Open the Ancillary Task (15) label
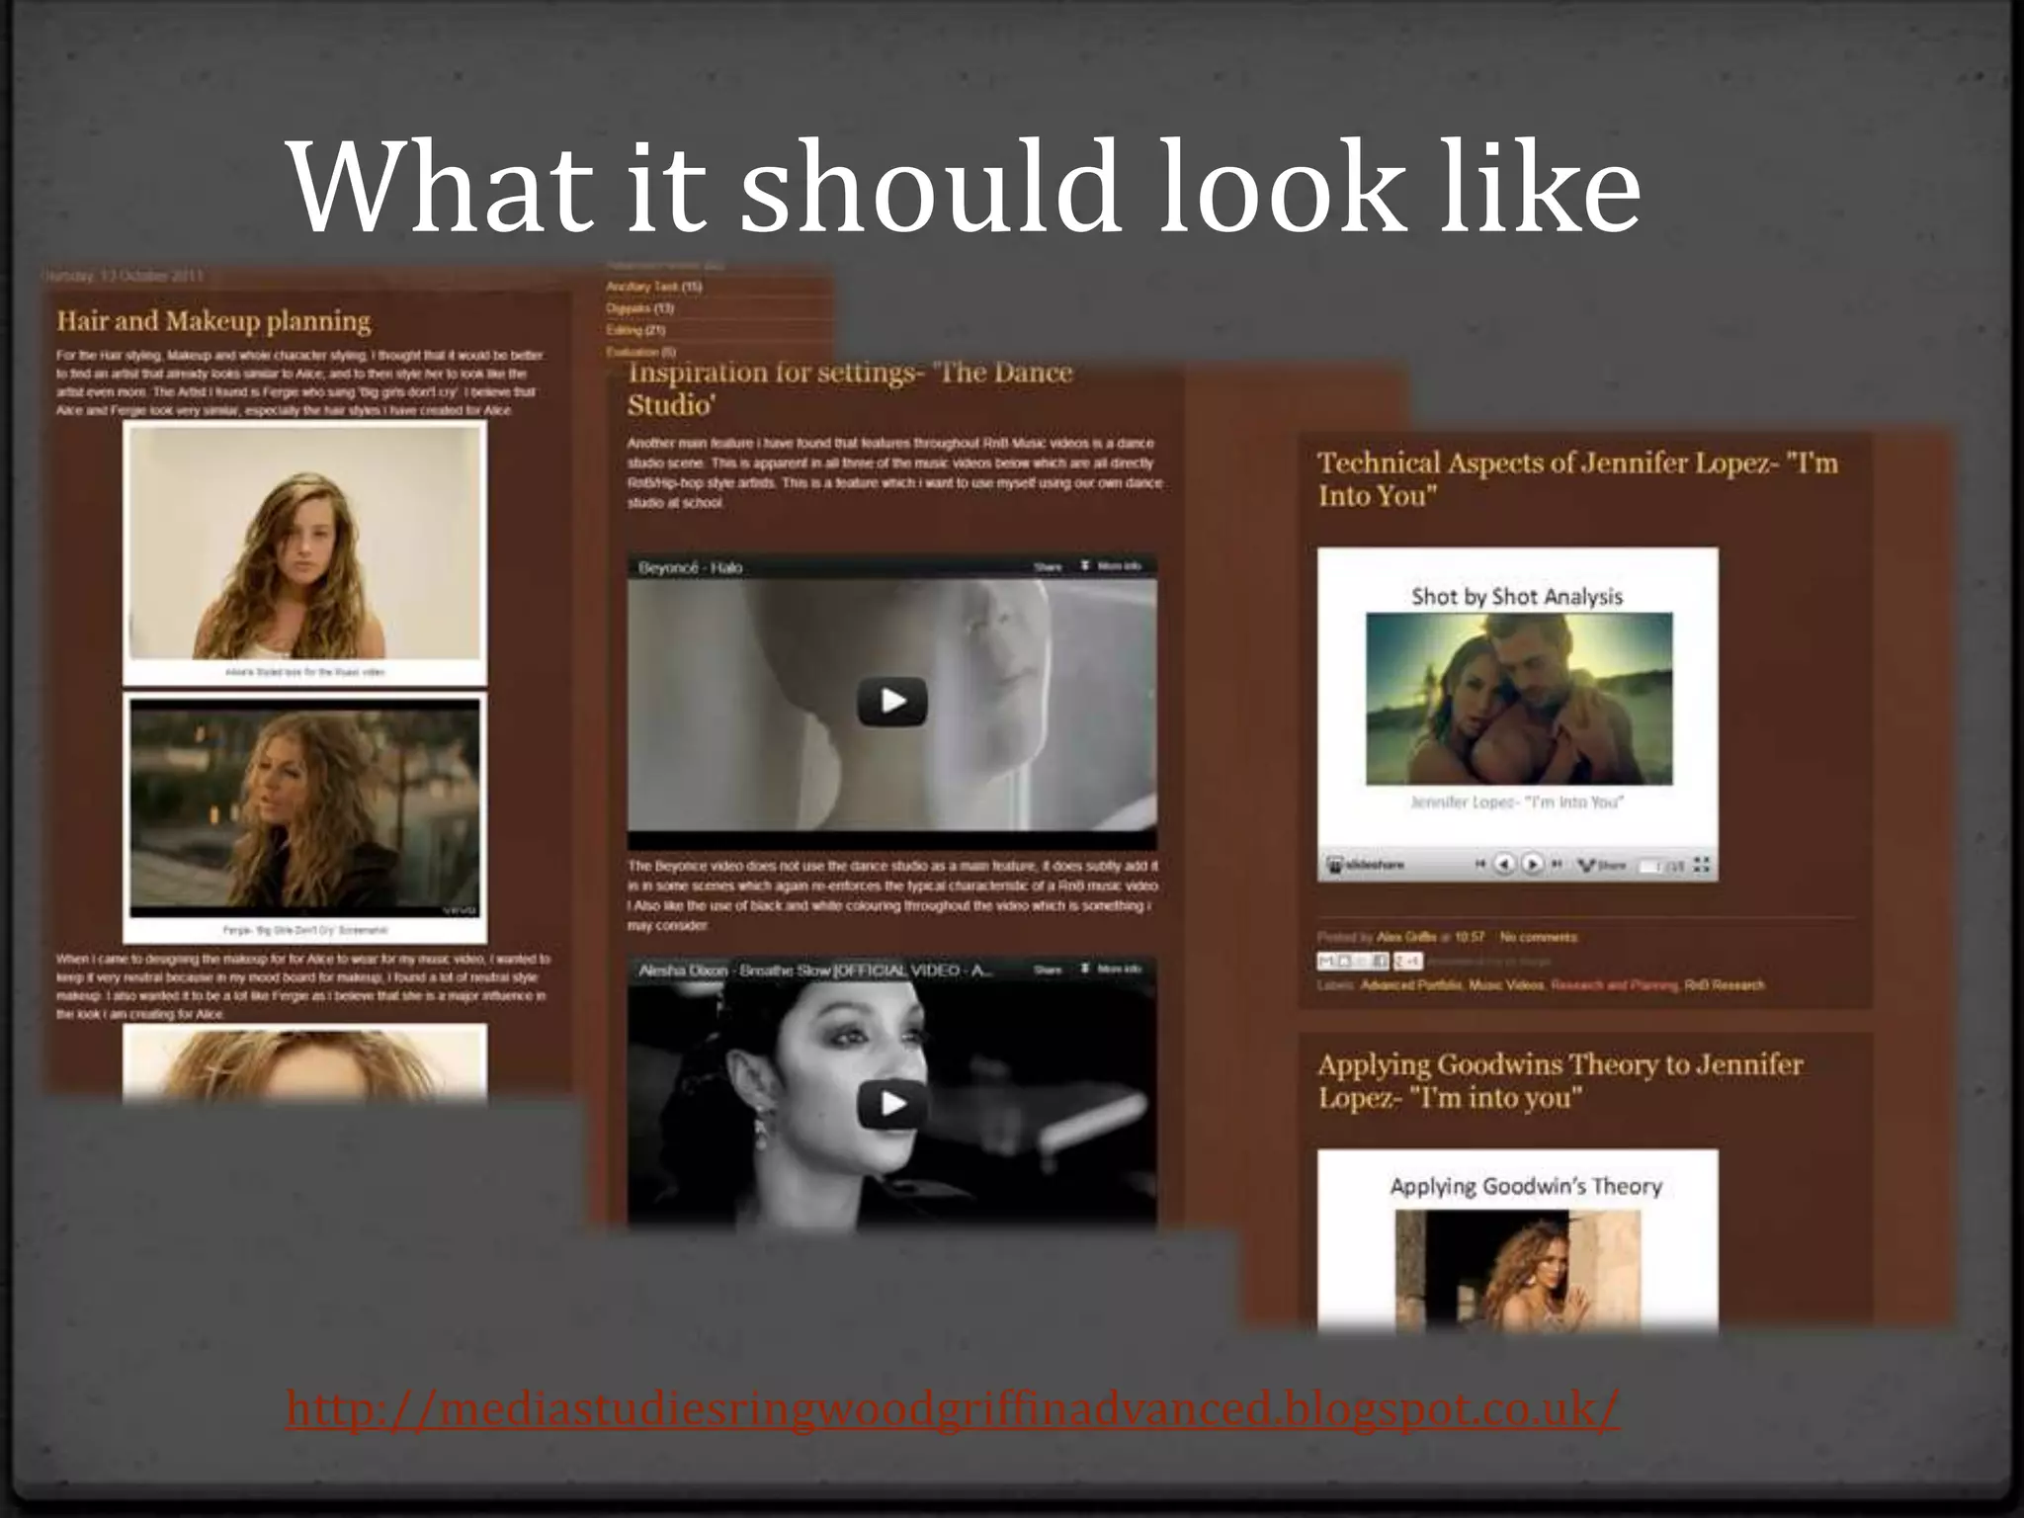Viewport: 2024px width, 1518px height. (653, 287)
